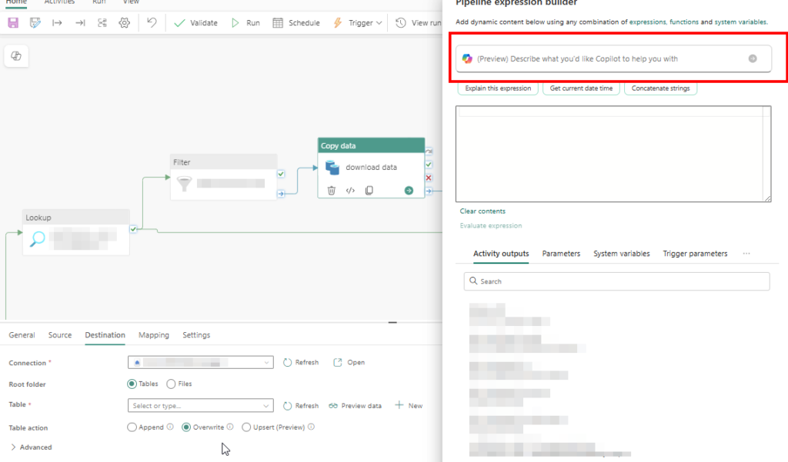
Task: Open pipeline settings gear icon
Action: click(x=124, y=23)
